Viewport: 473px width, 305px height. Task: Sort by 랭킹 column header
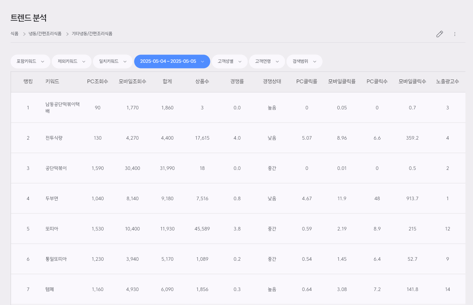28,81
